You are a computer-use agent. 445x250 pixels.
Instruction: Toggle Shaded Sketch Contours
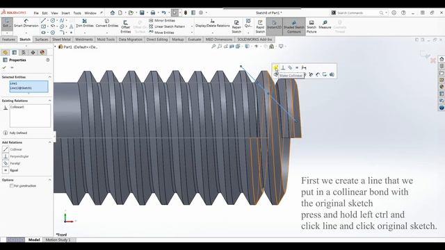pyautogui.click(x=293, y=26)
